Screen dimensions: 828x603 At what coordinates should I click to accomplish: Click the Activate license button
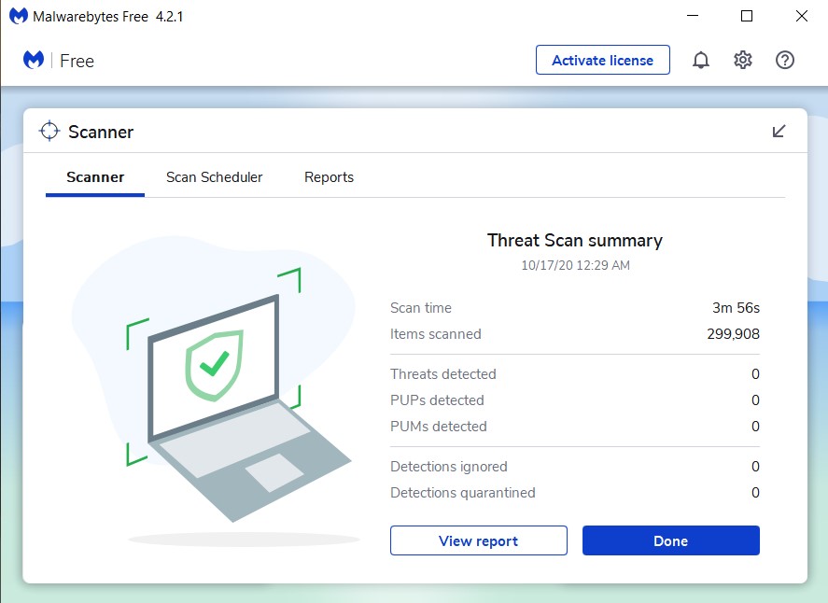pyautogui.click(x=602, y=60)
